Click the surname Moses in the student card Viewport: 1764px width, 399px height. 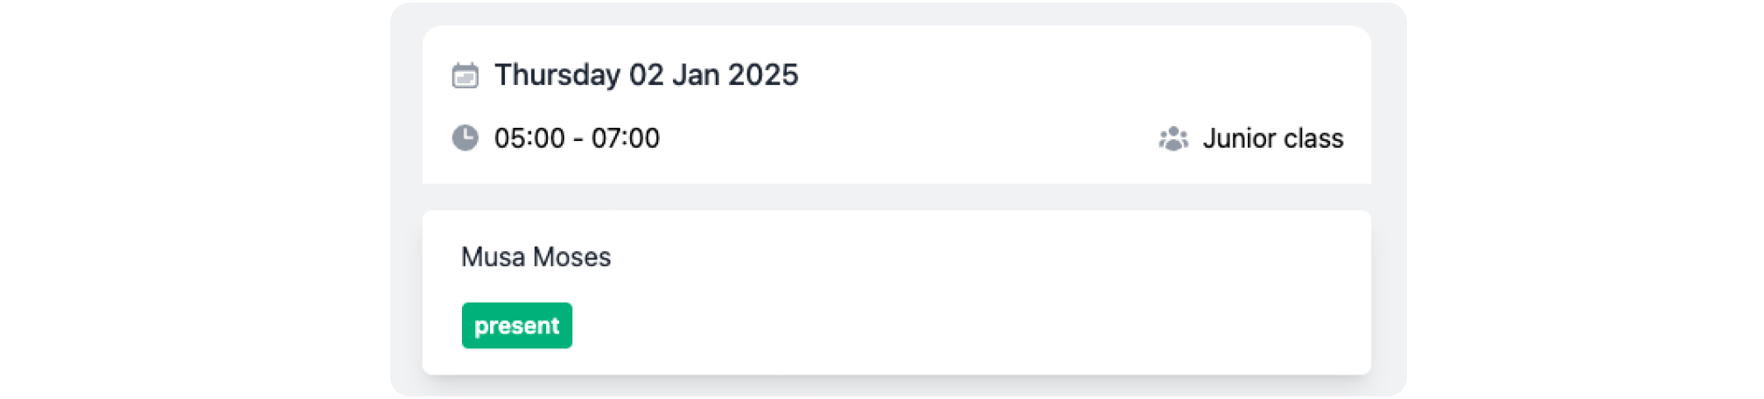(572, 257)
